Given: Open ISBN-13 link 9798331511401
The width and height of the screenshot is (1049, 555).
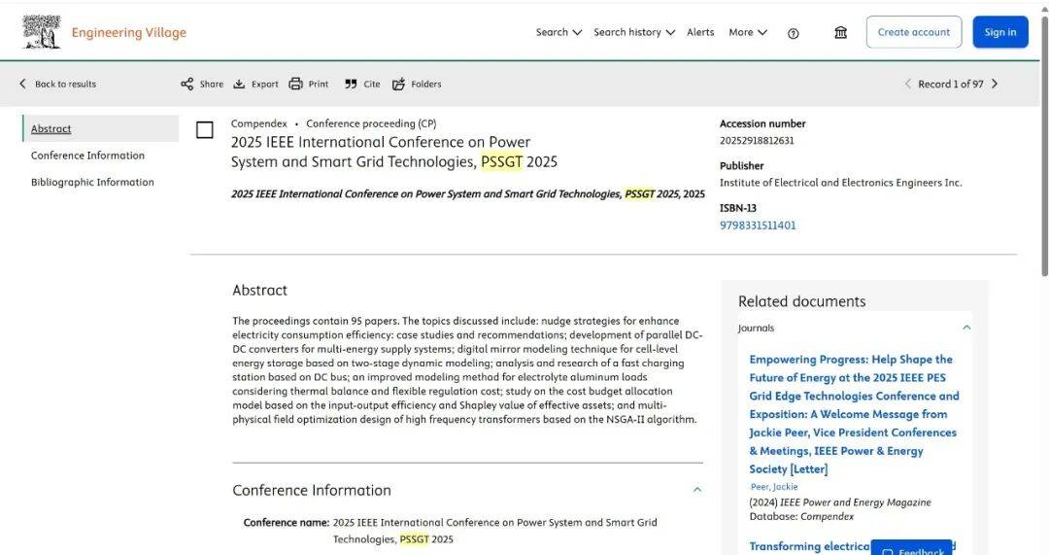Looking at the screenshot, I should point(758,225).
